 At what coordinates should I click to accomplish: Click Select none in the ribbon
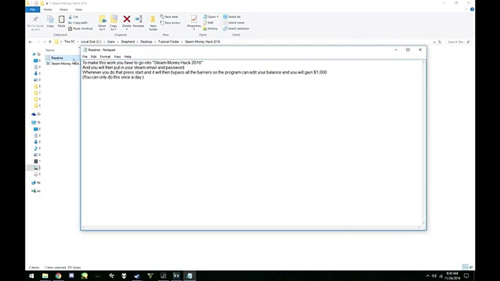tap(233, 23)
